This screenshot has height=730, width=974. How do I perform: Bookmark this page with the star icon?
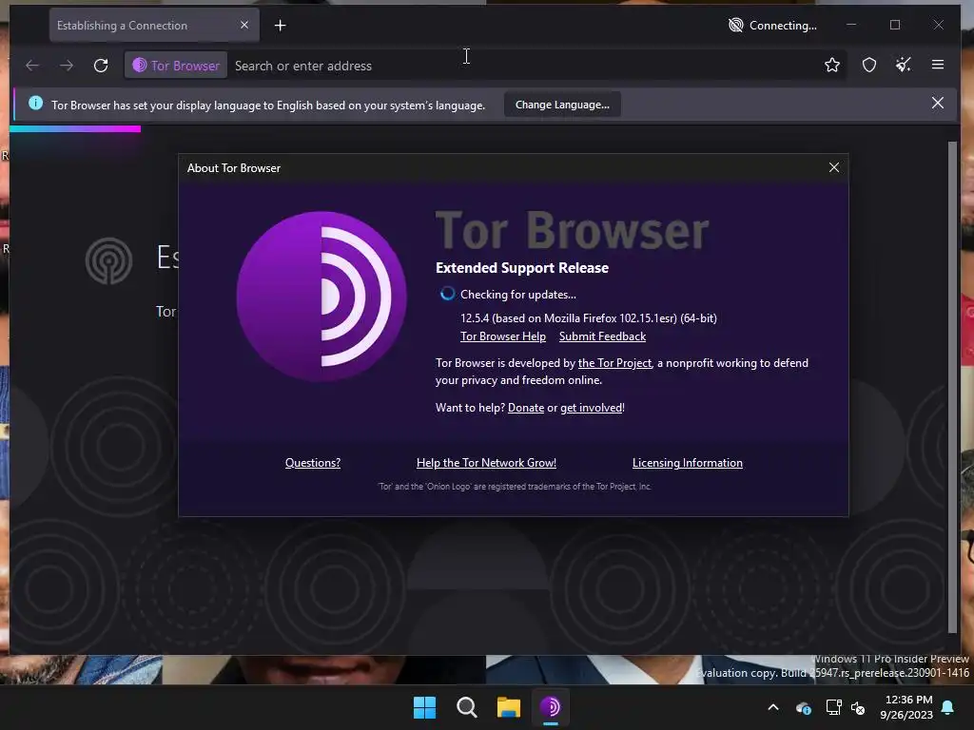[831, 65]
